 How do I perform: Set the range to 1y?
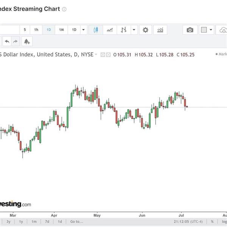tap(21, 222)
